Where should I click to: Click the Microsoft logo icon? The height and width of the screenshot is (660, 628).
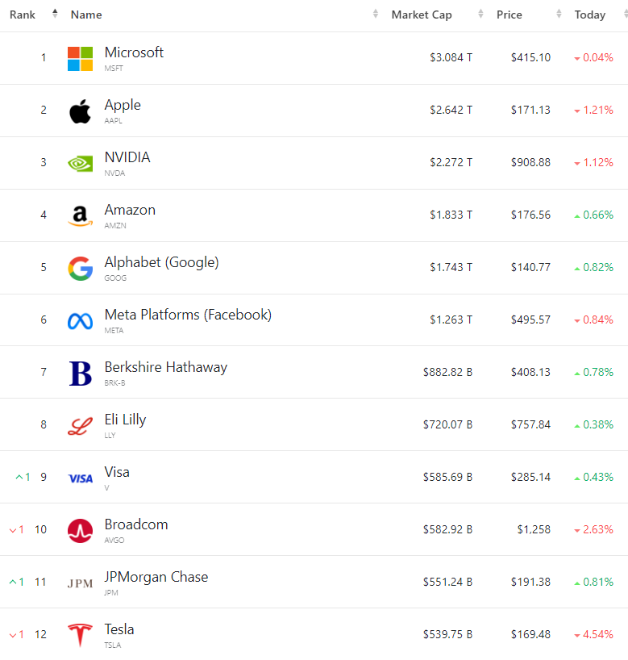(x=80, y=58)
